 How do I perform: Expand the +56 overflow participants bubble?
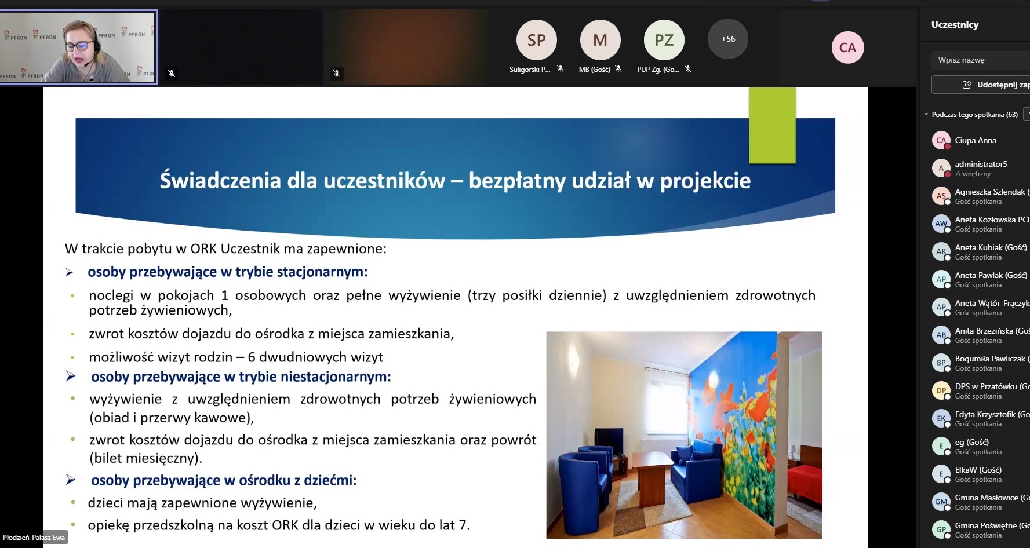click(728, 39)
